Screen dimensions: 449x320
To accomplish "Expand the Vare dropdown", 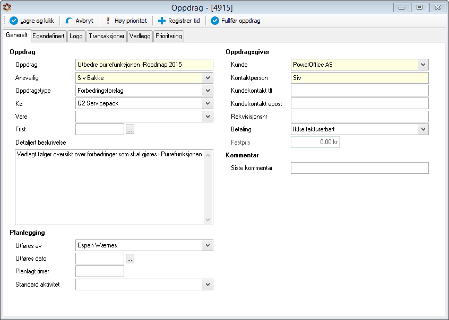I will [x=208, y=117].
